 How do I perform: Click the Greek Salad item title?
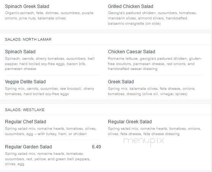pos(121,82)
